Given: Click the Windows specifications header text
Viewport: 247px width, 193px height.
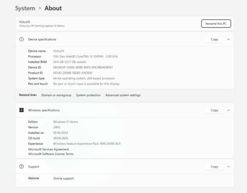Looking at the screenshot, I should [44, 110].
